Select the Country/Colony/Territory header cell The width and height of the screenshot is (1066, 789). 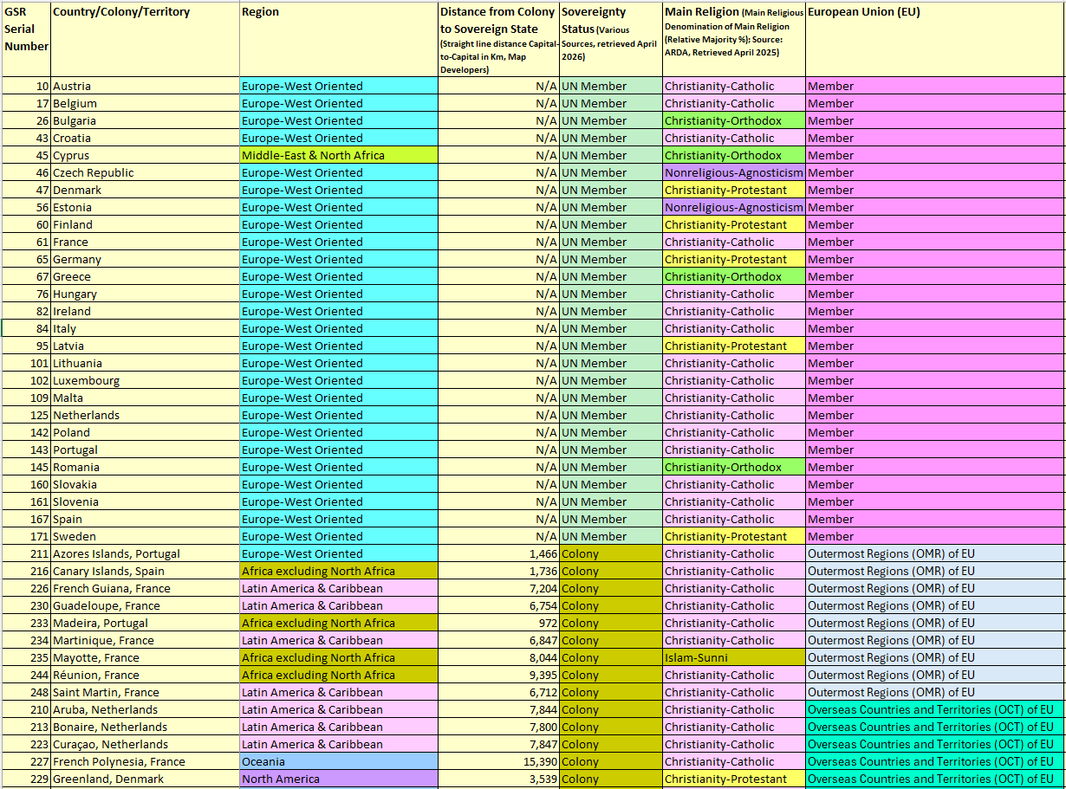tap(145, 40)
